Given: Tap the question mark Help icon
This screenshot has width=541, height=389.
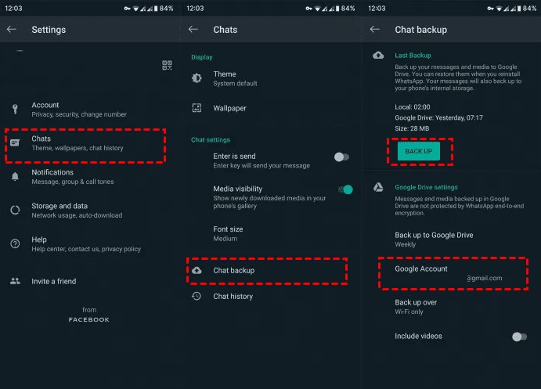Looking at the screenshot, I should 15,243.
